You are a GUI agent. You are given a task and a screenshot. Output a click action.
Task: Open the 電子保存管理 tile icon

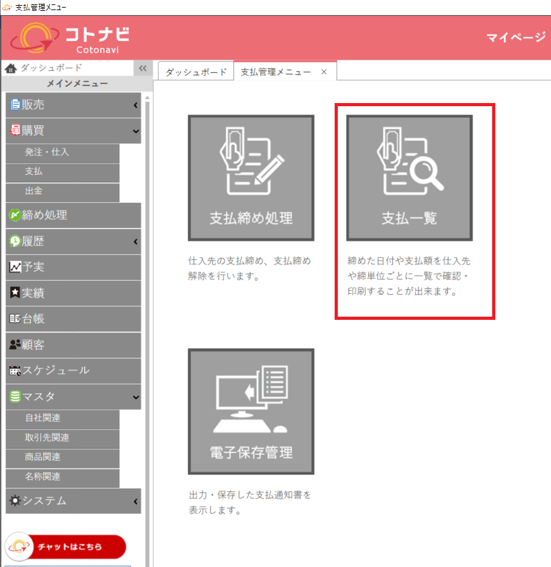(251, 411)
